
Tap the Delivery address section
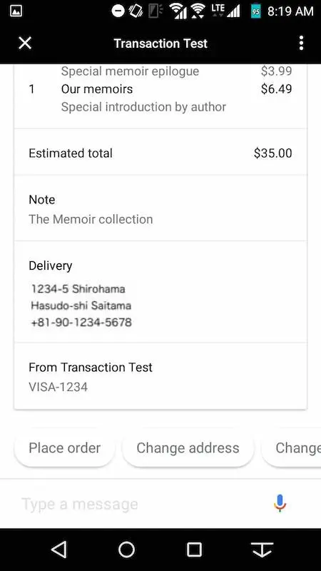coord(160,293)
